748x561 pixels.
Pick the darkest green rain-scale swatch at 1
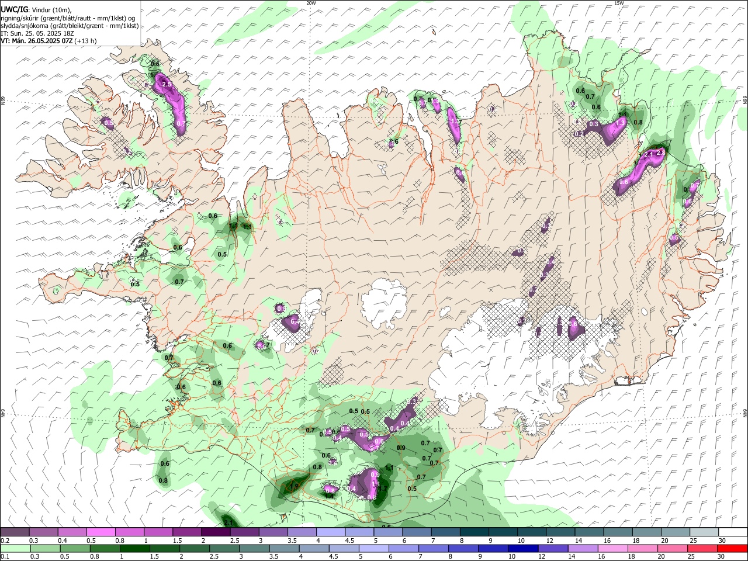[x=134, y=548]
